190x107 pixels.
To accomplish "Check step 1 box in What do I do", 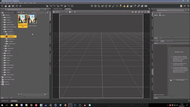I will (x=172, y=56).
